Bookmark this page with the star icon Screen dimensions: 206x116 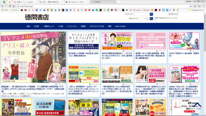pos(191,6)
